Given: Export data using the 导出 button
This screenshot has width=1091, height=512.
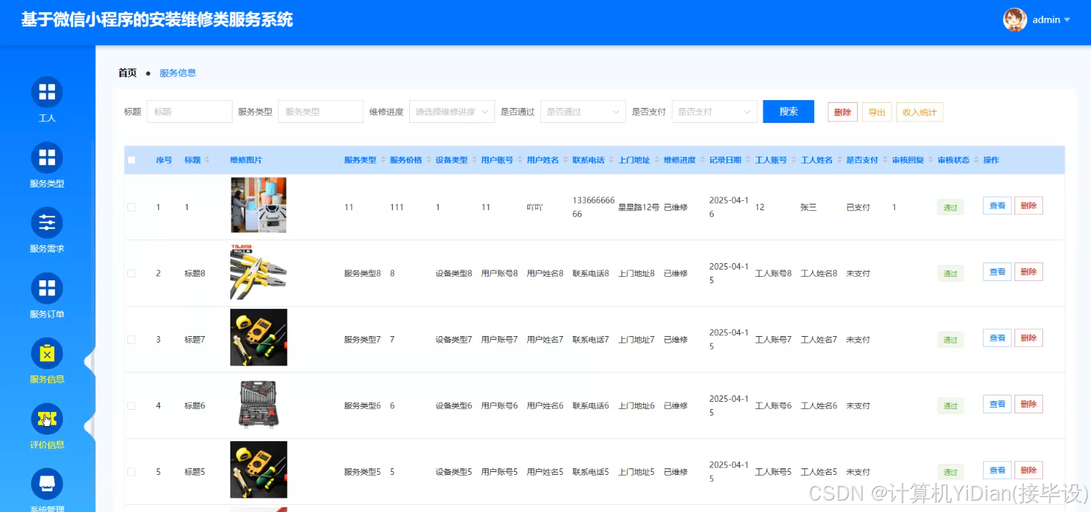Looking at the screenshot, I should (x=876, y=111).
